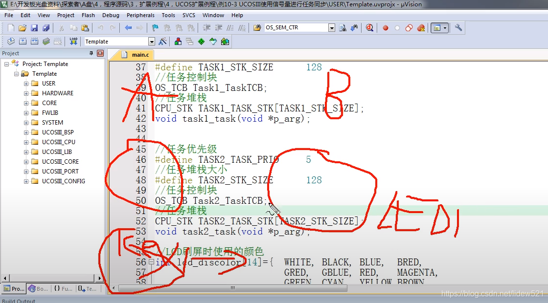Unindent the selected lines
Viewport: 548px width, 303px height.
click(218, 28)
